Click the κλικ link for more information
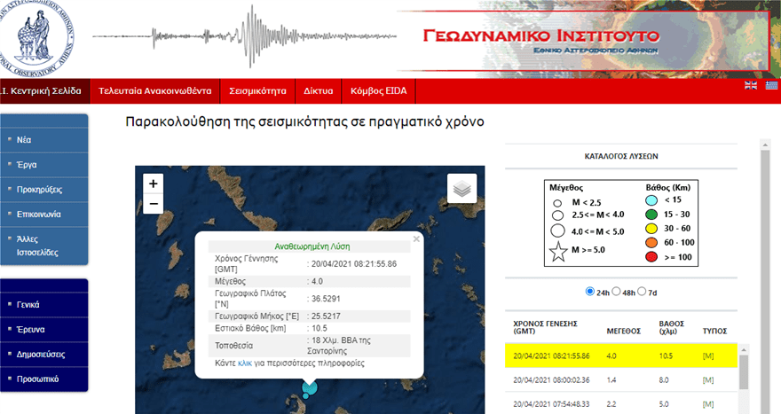The width and height of the screenshot is (781, 414). pyautogui.click(x=245, y=363)
